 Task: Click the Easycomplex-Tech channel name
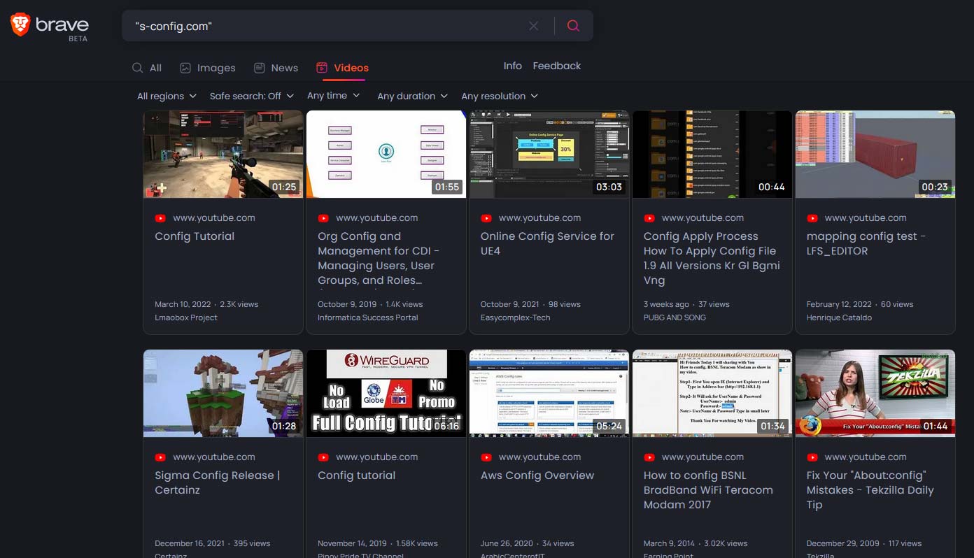point(516,317)
